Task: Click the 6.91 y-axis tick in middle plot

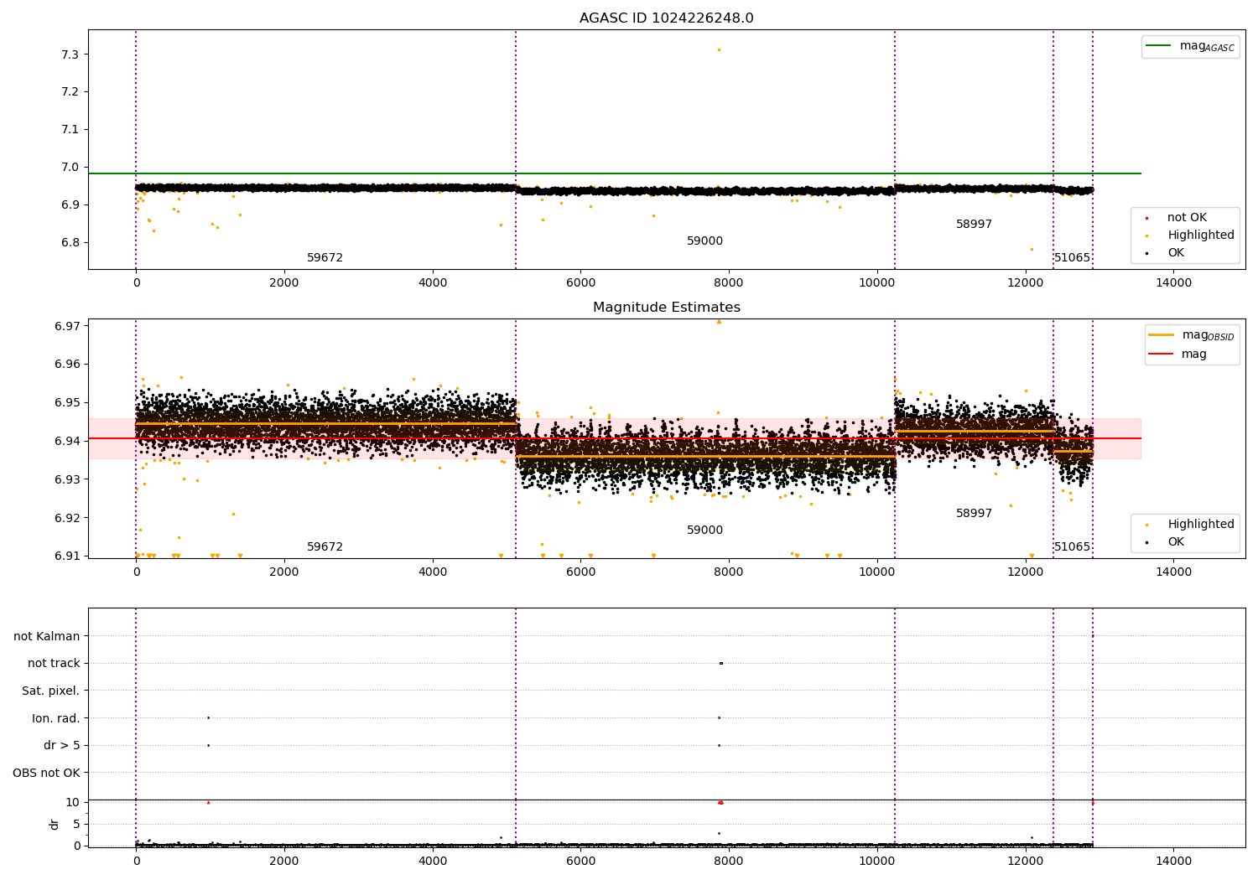Action: tap(67, 556)
